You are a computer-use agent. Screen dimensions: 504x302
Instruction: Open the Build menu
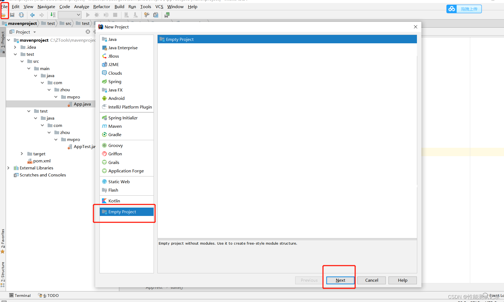(119, 6)
